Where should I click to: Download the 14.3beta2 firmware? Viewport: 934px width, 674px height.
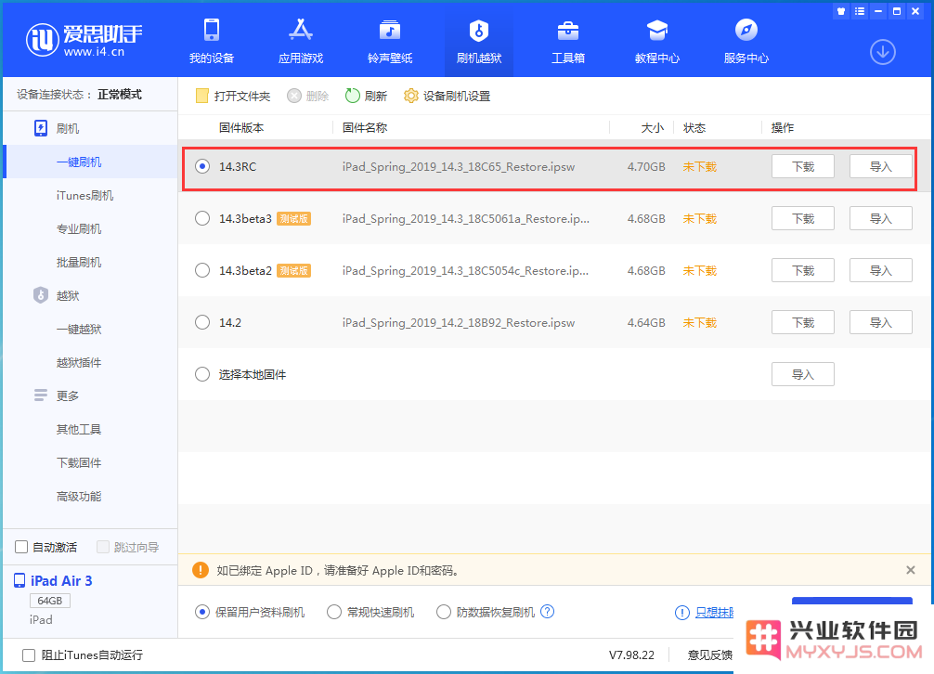coord(802,270)
